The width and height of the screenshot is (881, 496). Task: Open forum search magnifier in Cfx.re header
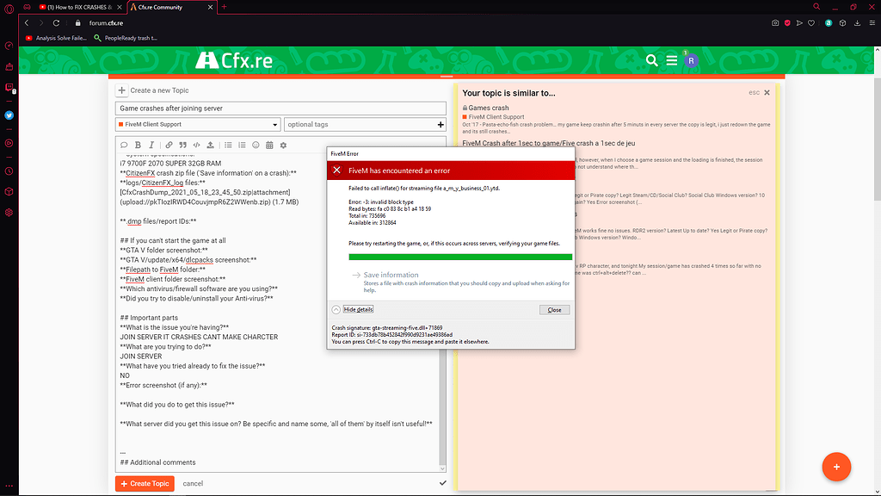coord(652,60)
